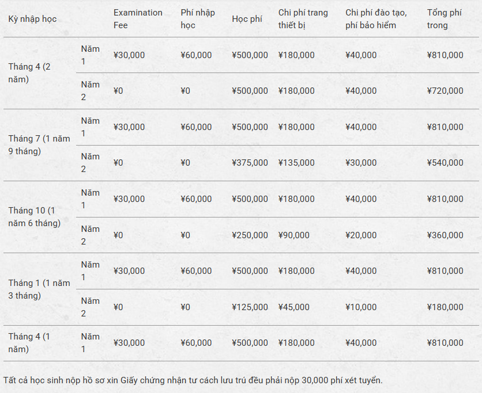The image size is (482, 393).
Task: Click the ¥720,000 total fee cell
Action: [x=445, y=91]
